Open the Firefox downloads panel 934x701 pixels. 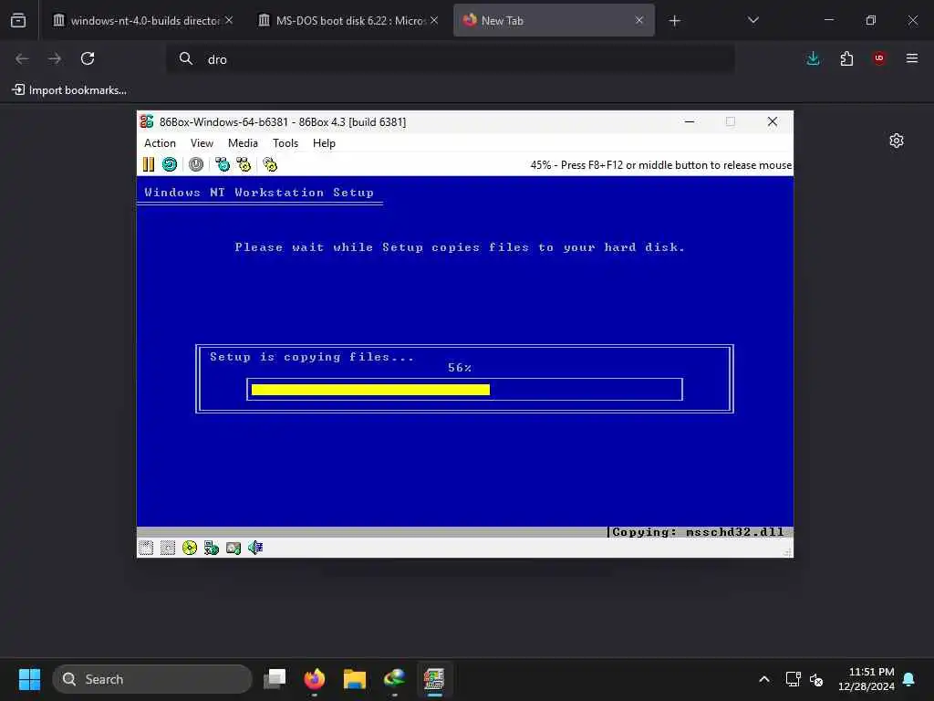(x=813, y=58)
